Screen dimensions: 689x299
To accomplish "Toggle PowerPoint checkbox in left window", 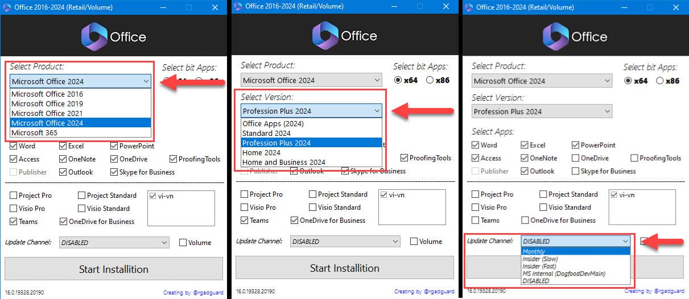I will click(x=114, y=146).
